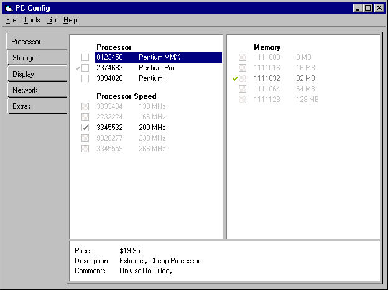Check the Pentium II checkbox
The height and width of the screenshot is (290, 388).
tap(85, 78)
